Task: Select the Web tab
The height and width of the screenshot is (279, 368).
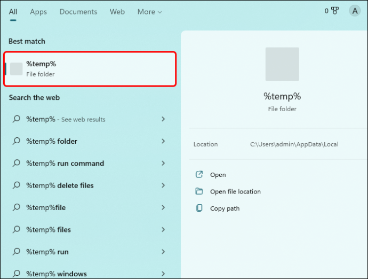Action: point(117,12)
